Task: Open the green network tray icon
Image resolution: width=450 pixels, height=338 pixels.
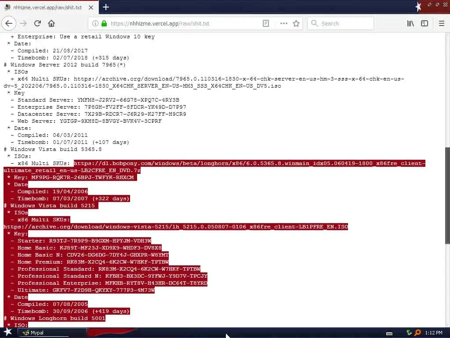Action: tap(409, 333)
